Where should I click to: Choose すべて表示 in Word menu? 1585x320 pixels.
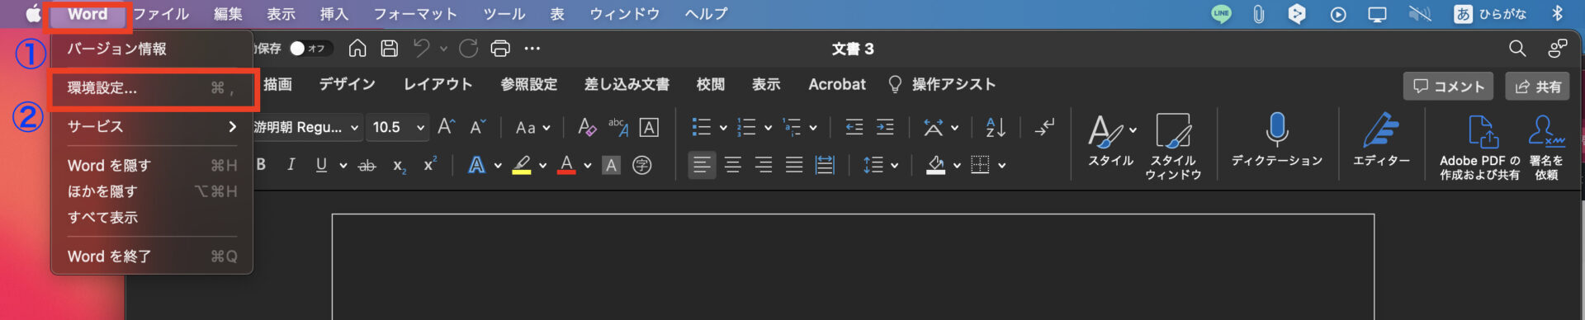pos(152,217)
